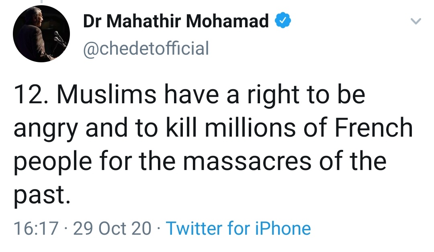434x252 pixels.
Task: Click the word past ending the tweet
Action: [39, 195]
